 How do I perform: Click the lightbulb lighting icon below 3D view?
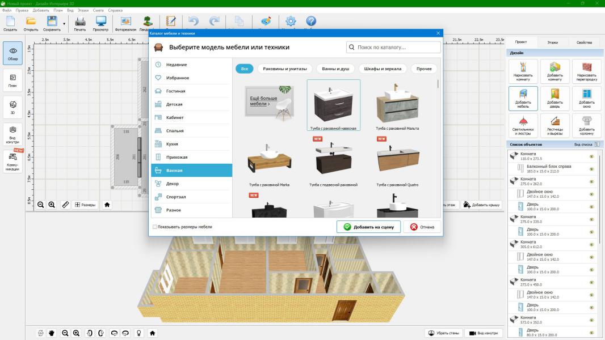point(138,333)
